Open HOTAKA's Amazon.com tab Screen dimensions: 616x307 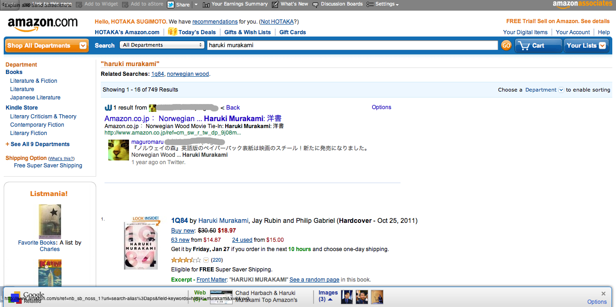click(x=127, y=32)
